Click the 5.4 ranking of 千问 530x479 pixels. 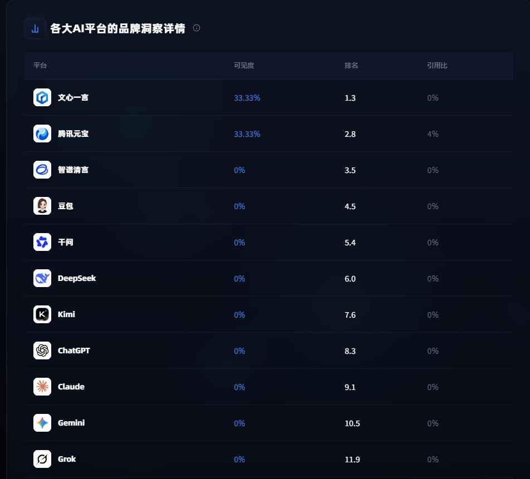(x=350, y=243)
